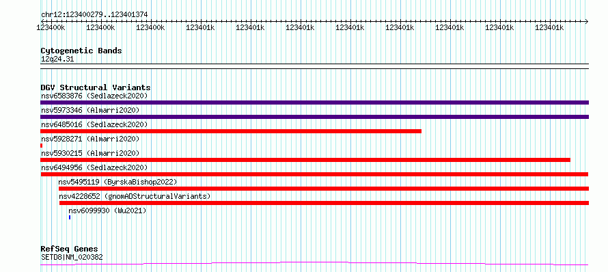The height and width of the screenshot is (272, 608).
Task: Select the purple bar under nsv5973346
Action: (x=314, y=117)
